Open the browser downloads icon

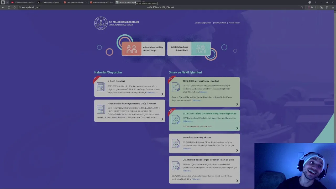click(333, 7)
